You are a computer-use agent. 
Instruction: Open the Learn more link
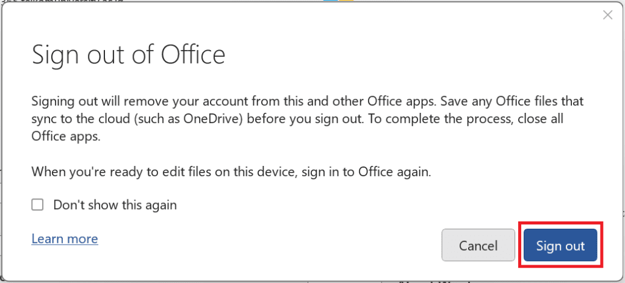click(x=65, y=238)
